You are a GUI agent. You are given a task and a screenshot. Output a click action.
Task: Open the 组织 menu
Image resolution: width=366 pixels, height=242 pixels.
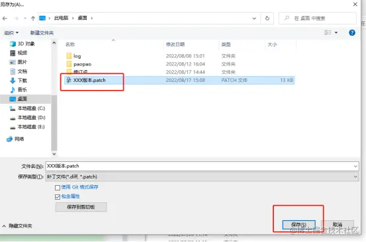click(11, 33)
